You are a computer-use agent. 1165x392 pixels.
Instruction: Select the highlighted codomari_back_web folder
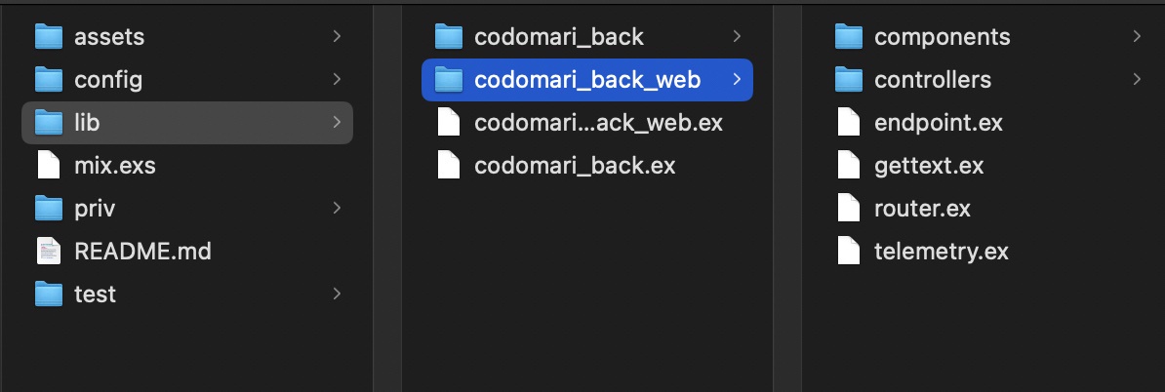click(587, 79)
